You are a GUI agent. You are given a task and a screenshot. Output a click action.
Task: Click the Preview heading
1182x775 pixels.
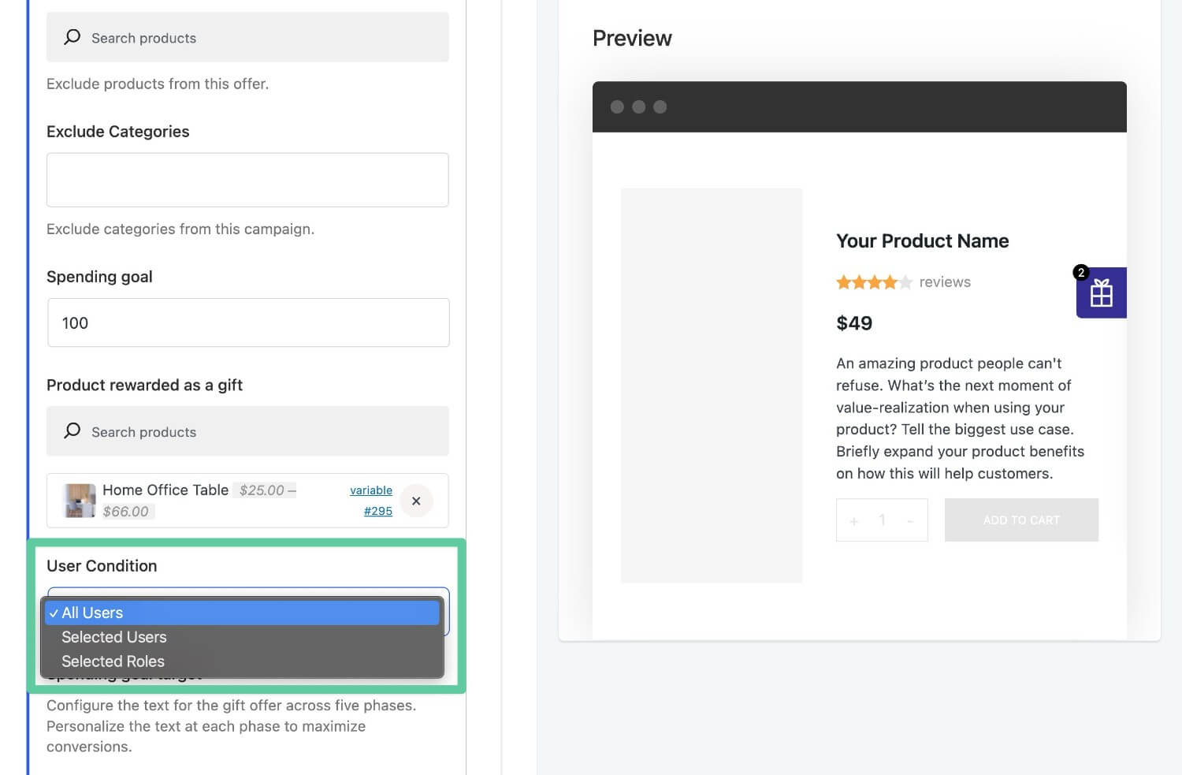[x=632, y=38]
